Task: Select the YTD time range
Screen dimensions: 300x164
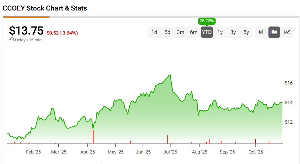Action: (x=207, y=32)
